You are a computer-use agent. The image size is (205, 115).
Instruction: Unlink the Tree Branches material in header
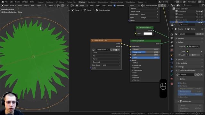pyautogui.click(x=165, y=5)
